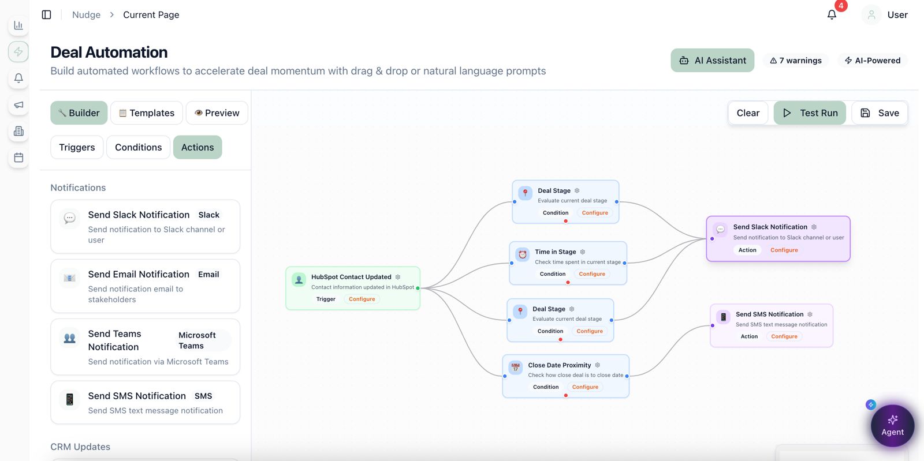Switch to the Templates tab
This screenshot has width=924, height=461.
(x=147, y=113)
